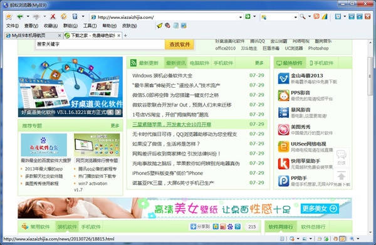Click the paper plane icon in menu row

159,26
